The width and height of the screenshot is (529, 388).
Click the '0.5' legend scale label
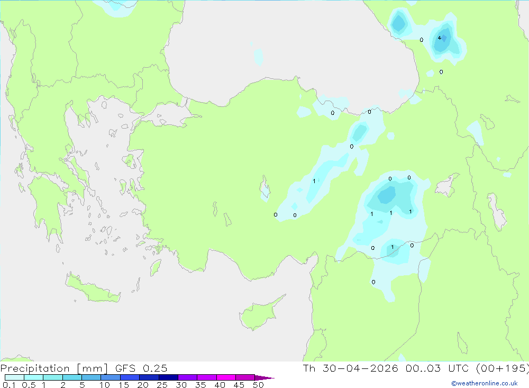(x=29, y=385)
